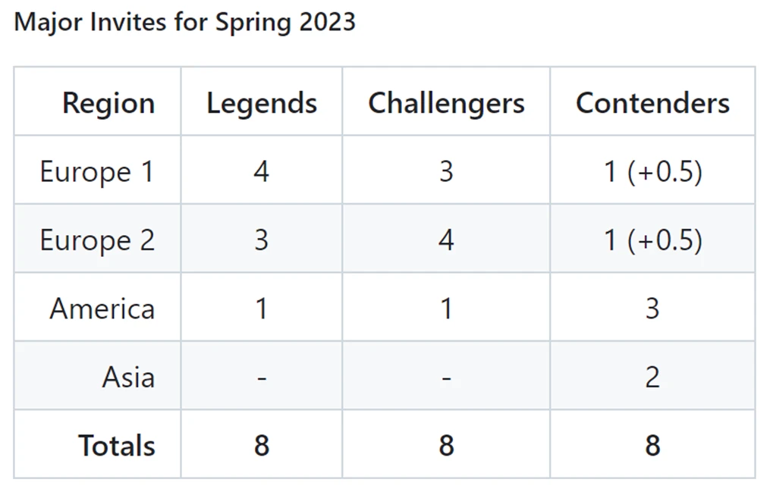Image resolution: width=770 pixels, height=492 pixels.
Task: Select the Contenders column header
Action: [x=652, y=103]
